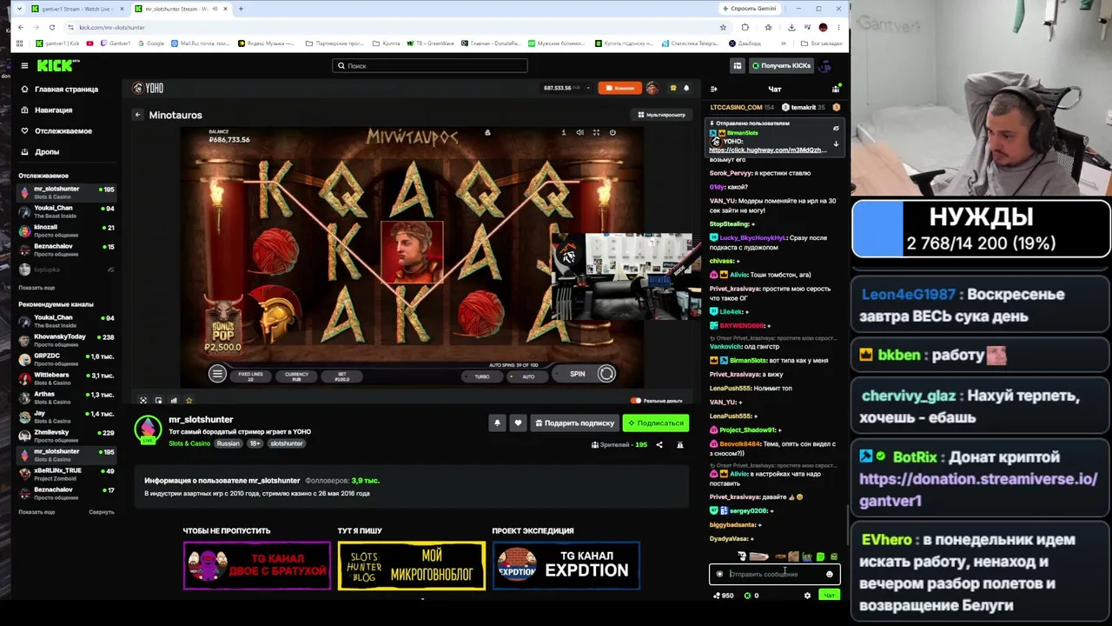Image resolution: width=1112 pixels, height=626 pixels.
Task: Click the Отправить сообщение chat input
Action: [x=774, y=574]
